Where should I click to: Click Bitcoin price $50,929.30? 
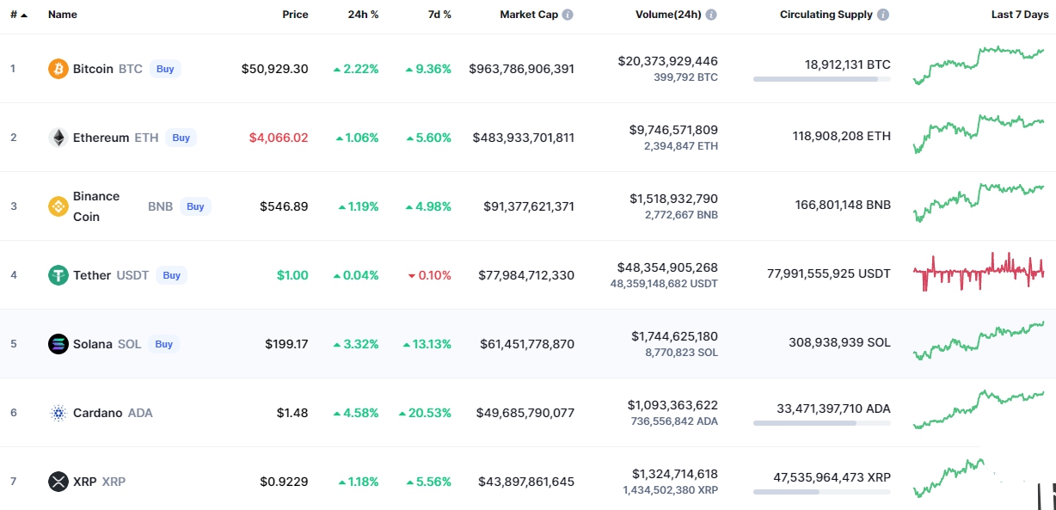pos(274,69)
